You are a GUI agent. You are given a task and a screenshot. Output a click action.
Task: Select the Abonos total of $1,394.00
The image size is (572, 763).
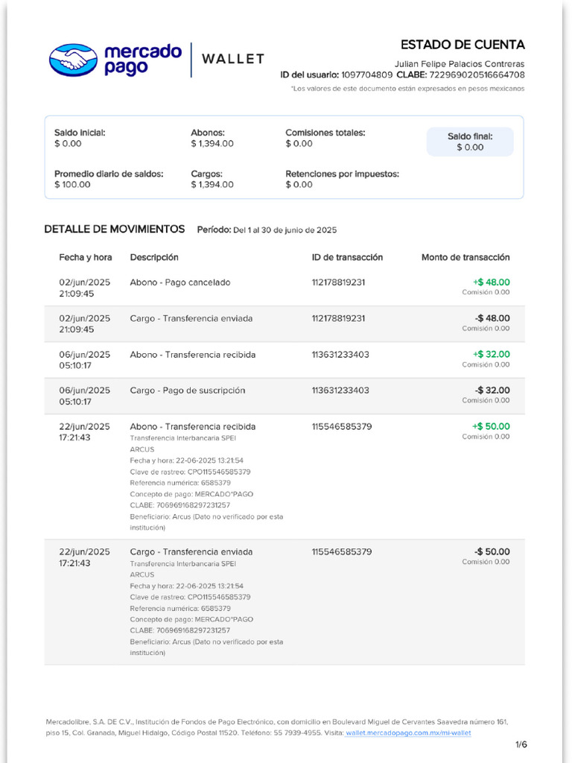pyautogui.click(x=212, y=144)
